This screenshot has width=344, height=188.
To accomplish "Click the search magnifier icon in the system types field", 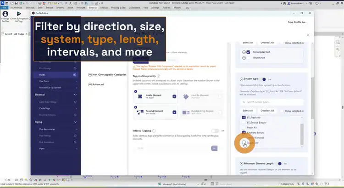I will (244, 102).
